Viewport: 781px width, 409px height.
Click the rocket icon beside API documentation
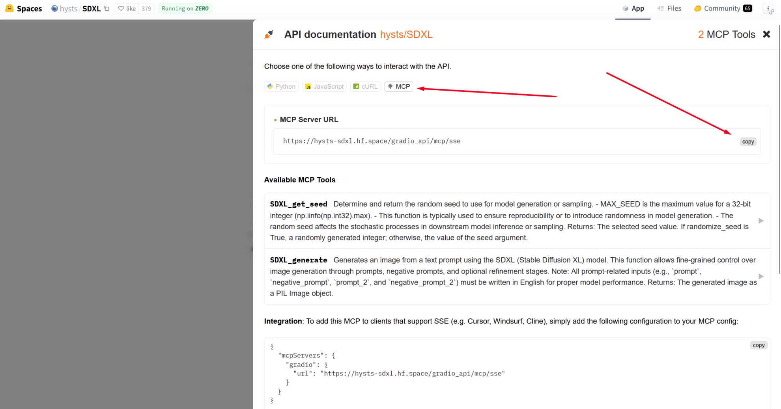click(x=269, y=34)
